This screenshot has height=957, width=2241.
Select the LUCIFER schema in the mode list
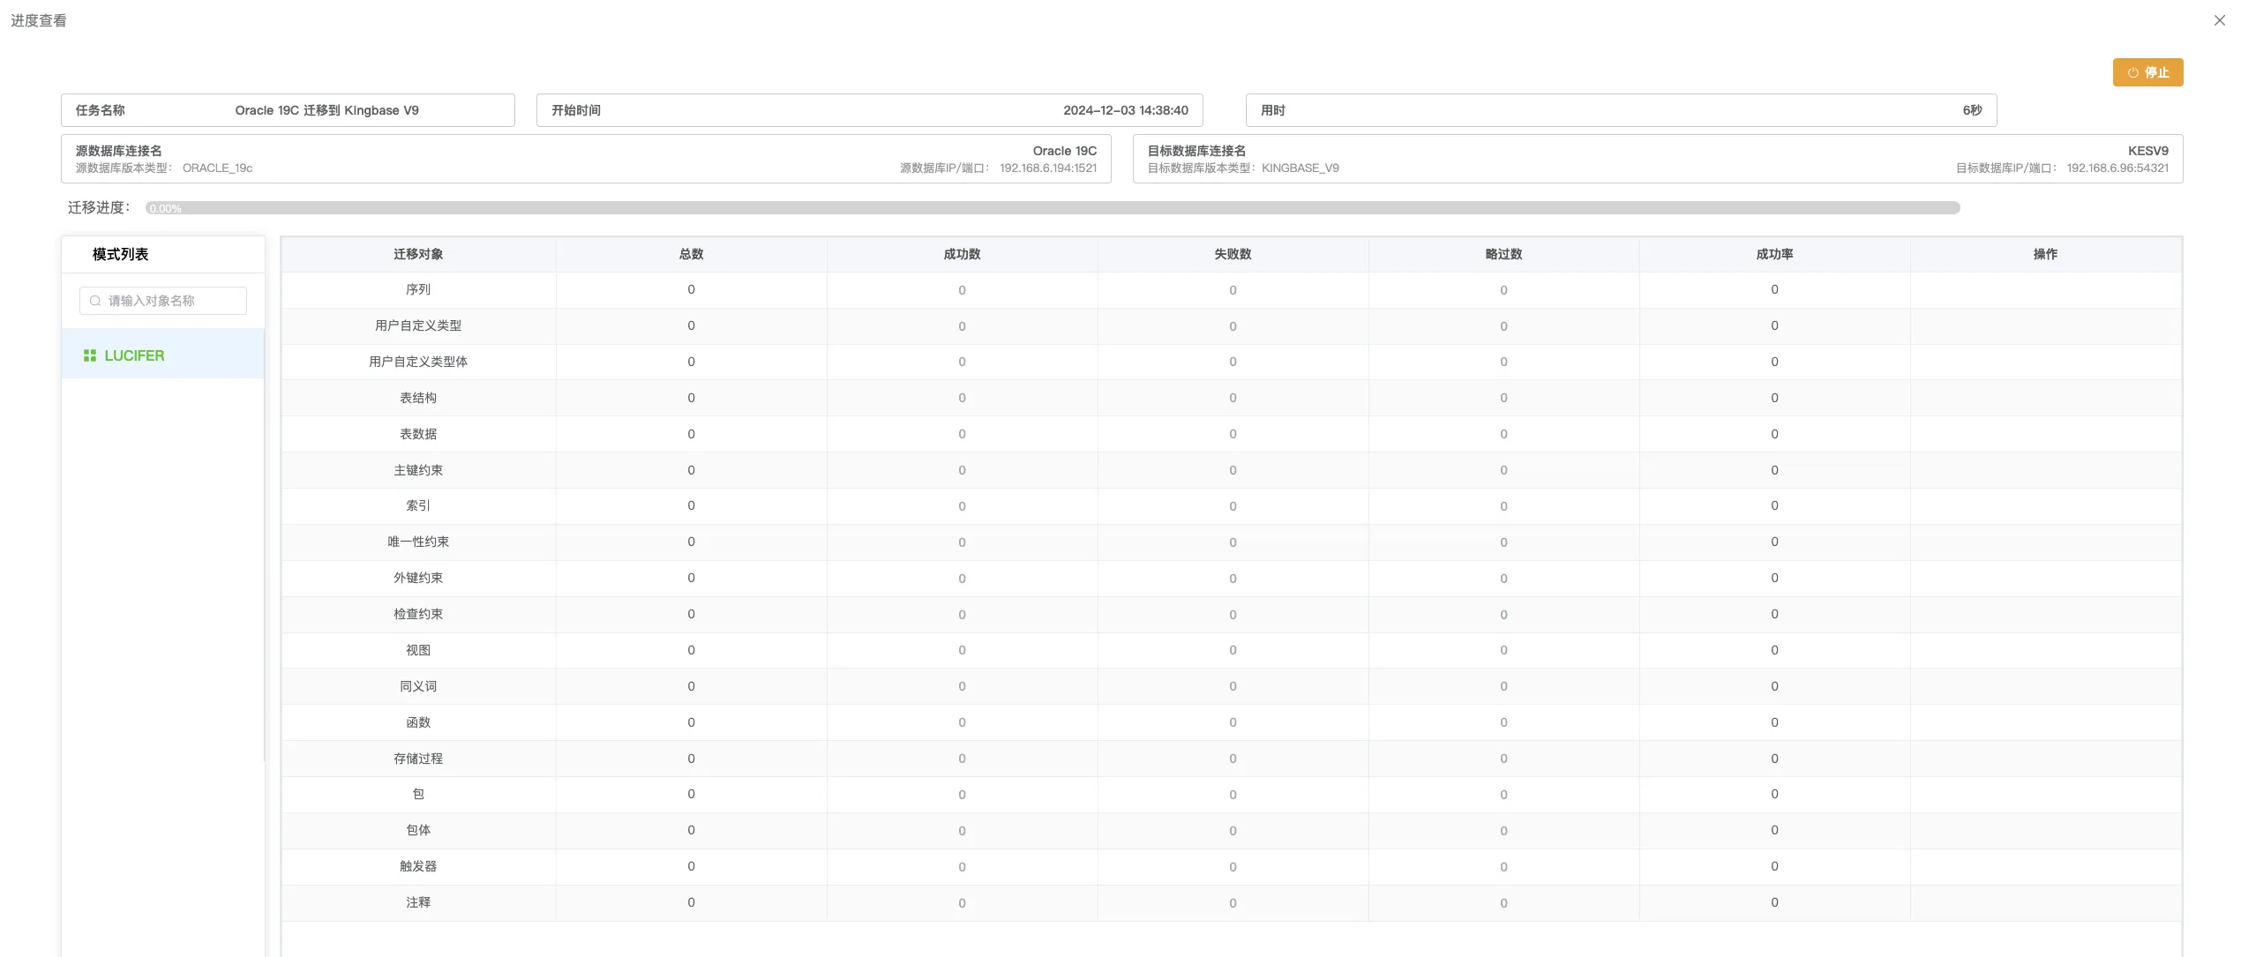click(134, 355)
